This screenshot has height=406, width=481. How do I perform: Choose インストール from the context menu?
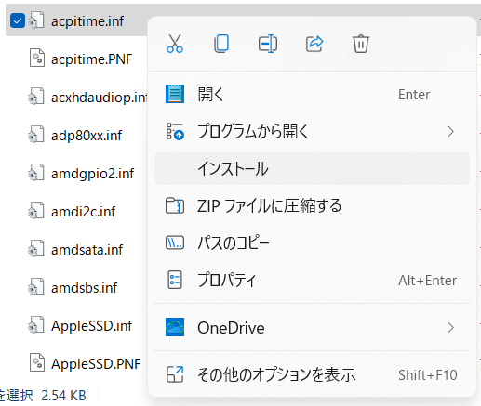(x=312, y=169)
